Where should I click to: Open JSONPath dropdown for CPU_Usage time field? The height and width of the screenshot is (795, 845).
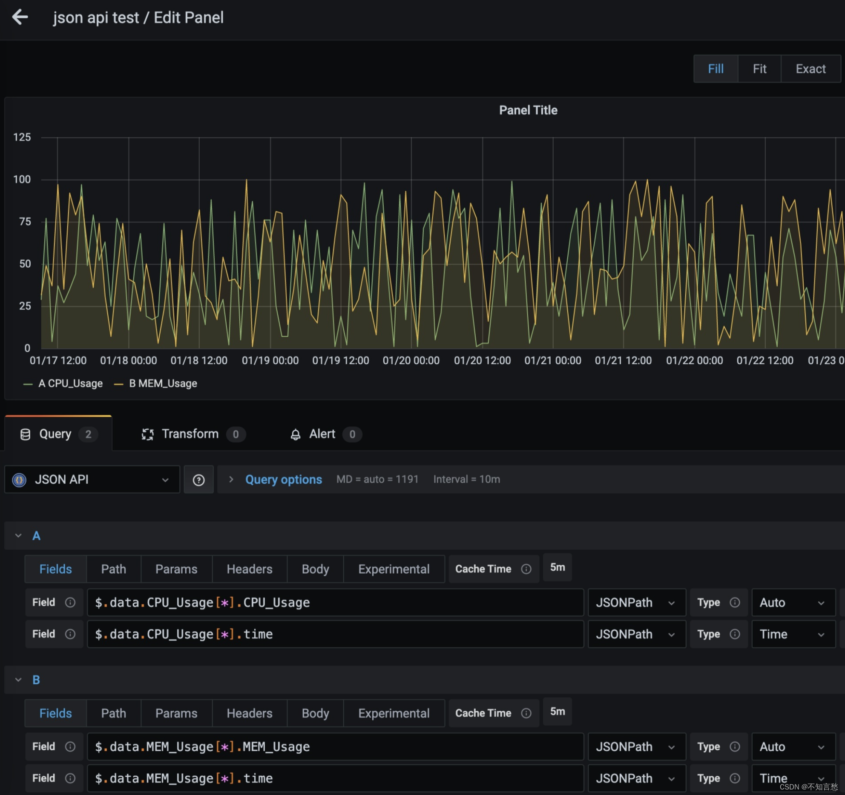click(x=637, y=634)
